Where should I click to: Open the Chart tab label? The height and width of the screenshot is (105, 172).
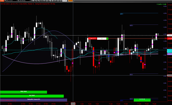pyautogui.click(x=2, y=1)
